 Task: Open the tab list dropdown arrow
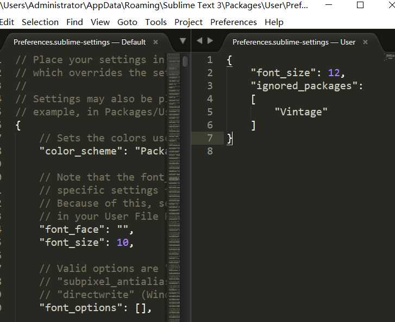(x=183, y=41)
